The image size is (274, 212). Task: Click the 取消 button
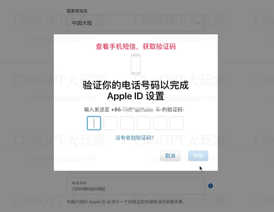pyautogui.click(x=170, y=156)
